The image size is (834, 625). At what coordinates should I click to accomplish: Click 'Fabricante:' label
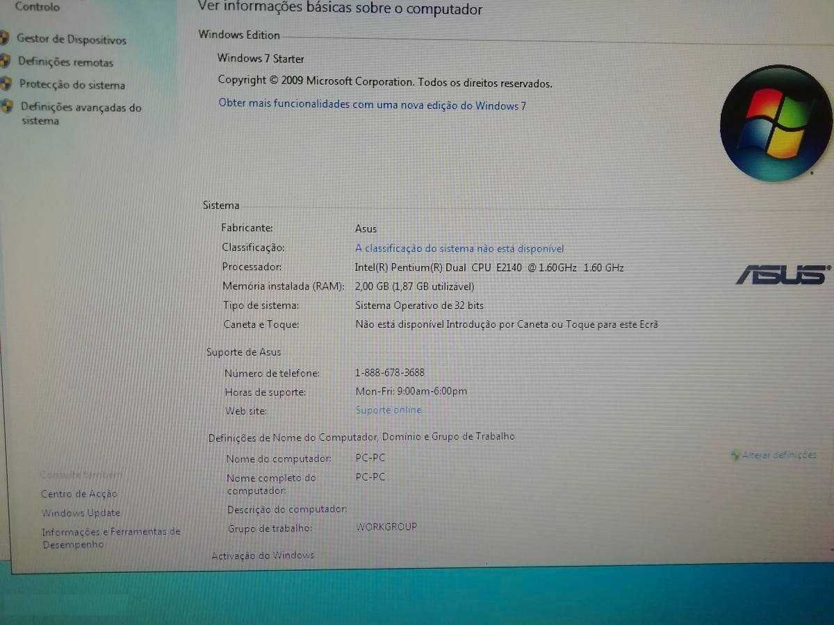[x=247, y=228]
